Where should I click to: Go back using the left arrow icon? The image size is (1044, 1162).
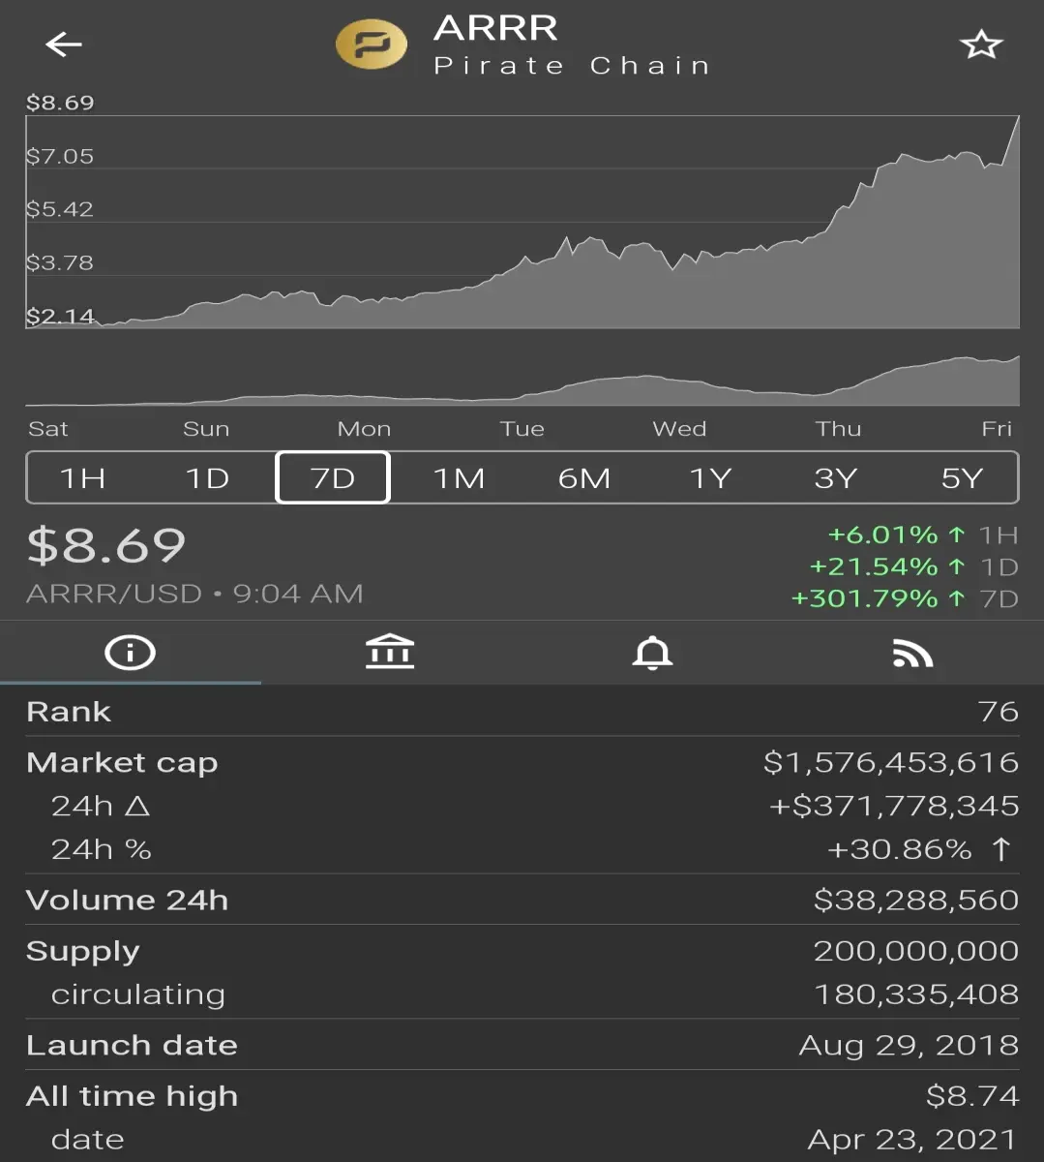64,45
